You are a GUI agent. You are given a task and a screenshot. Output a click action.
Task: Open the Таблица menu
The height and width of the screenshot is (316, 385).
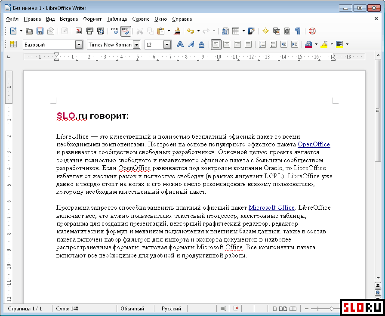[x=117, y=19]
